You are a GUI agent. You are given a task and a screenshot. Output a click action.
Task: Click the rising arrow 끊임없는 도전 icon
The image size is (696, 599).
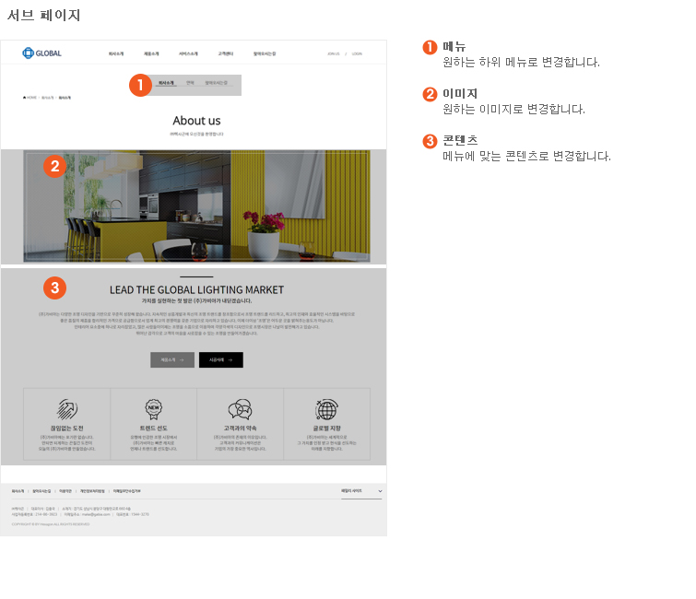click(x=66, y=409)
